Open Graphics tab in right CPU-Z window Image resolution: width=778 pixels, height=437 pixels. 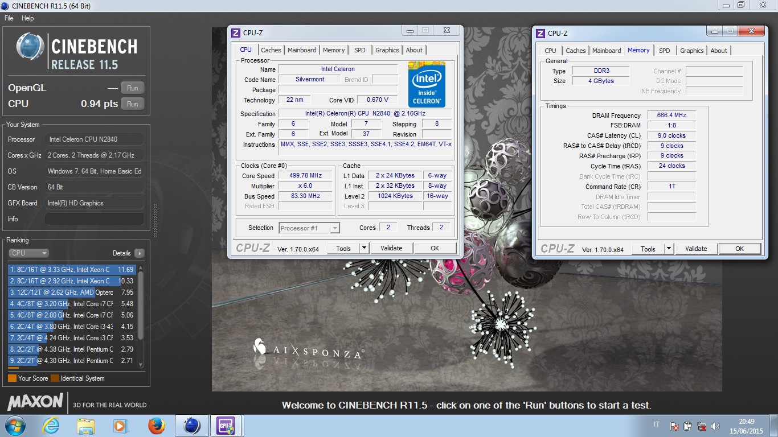pos(692,51)
